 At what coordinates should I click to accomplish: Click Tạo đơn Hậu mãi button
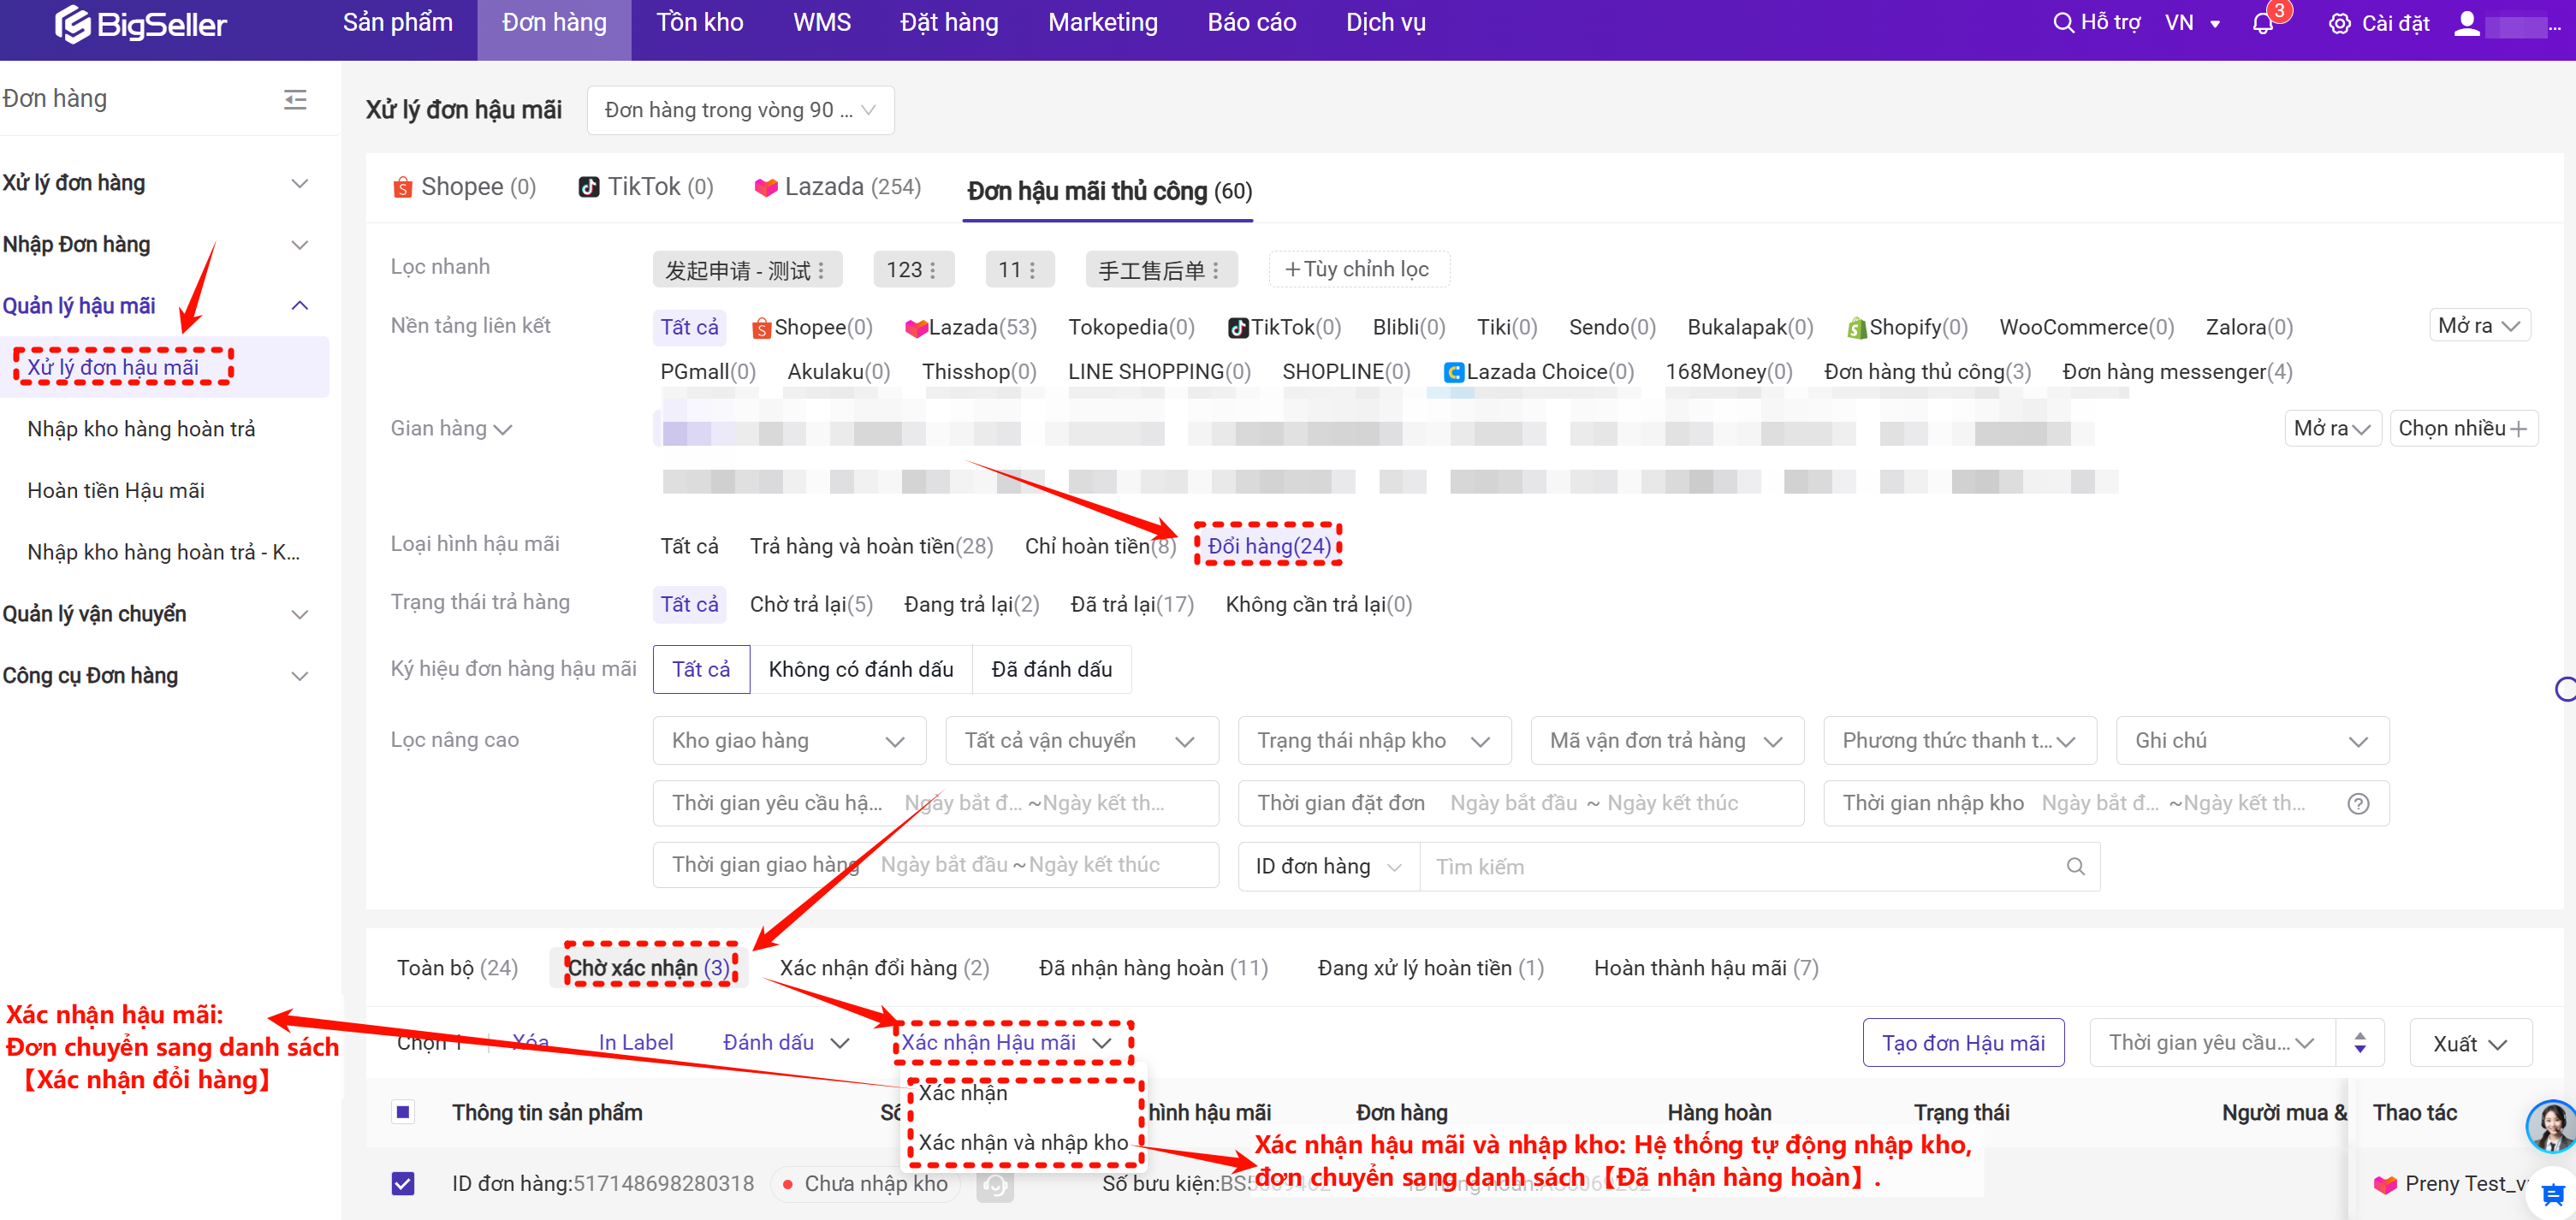pyautogui.click(x=1962, y=1043)
